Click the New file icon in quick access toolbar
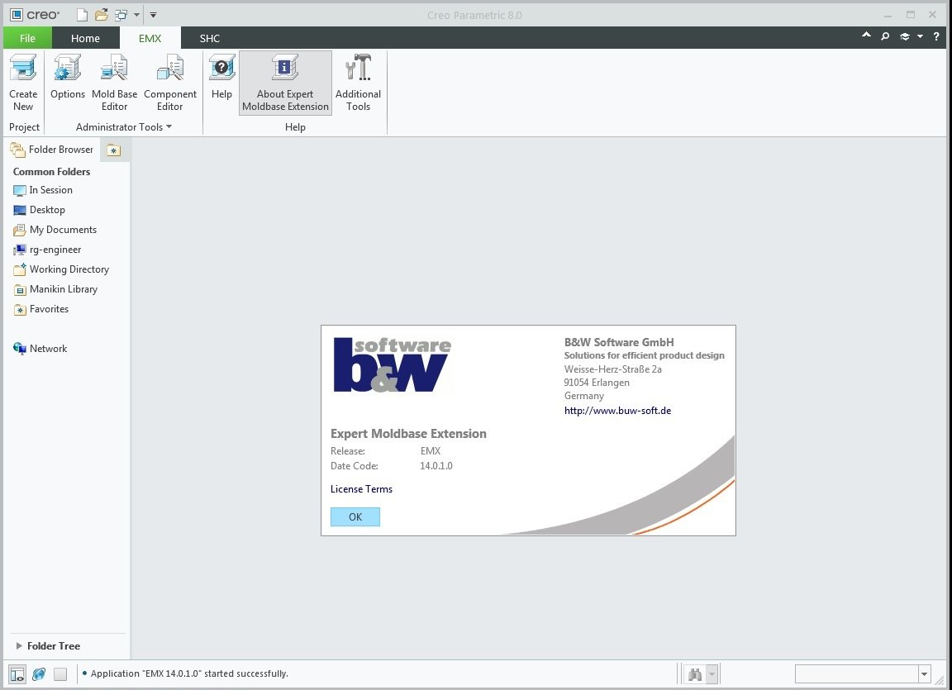Image resolution: width=952 pixels, height=690 pixels. pos(82,15)
